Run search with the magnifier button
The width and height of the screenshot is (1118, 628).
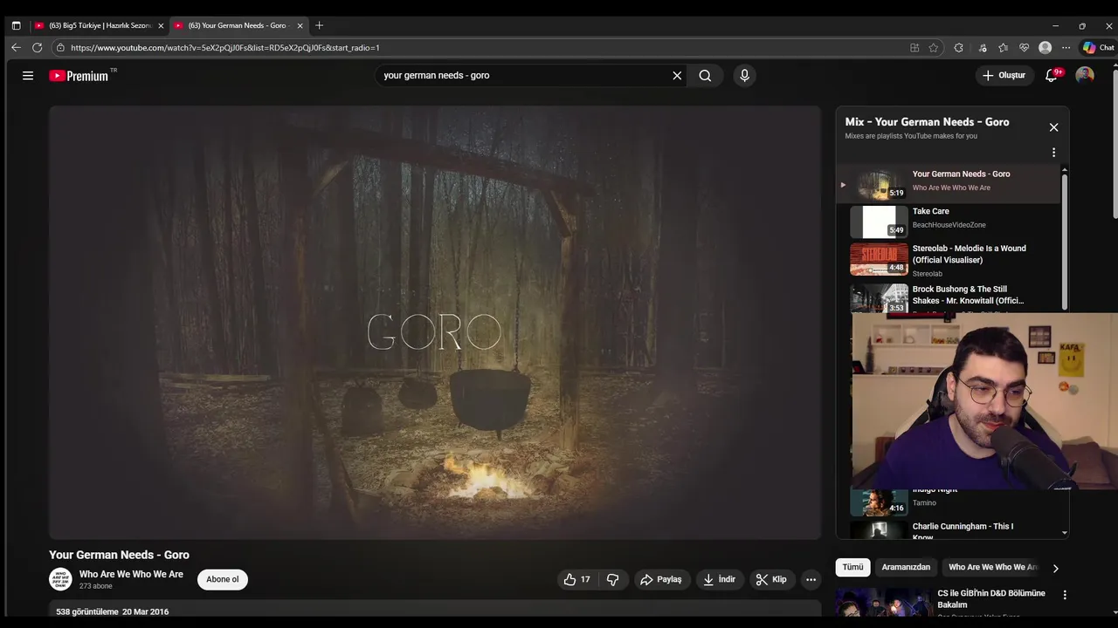click(x=705, y=76)
